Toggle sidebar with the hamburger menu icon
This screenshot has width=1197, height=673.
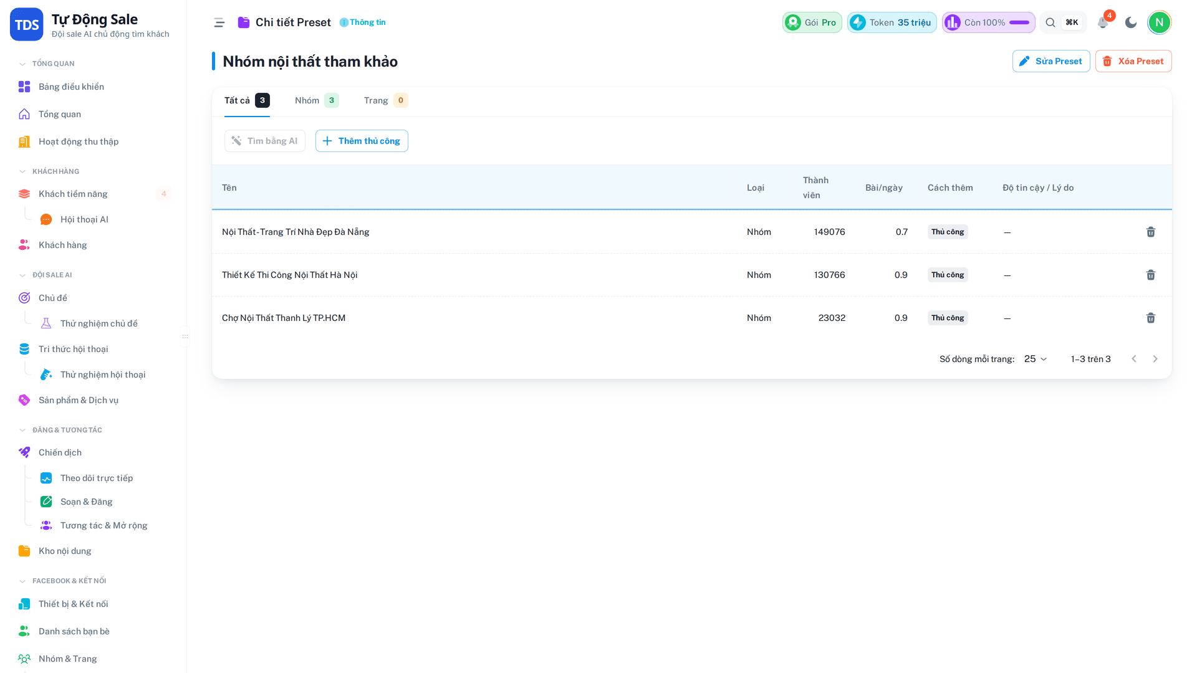(219, 22)
